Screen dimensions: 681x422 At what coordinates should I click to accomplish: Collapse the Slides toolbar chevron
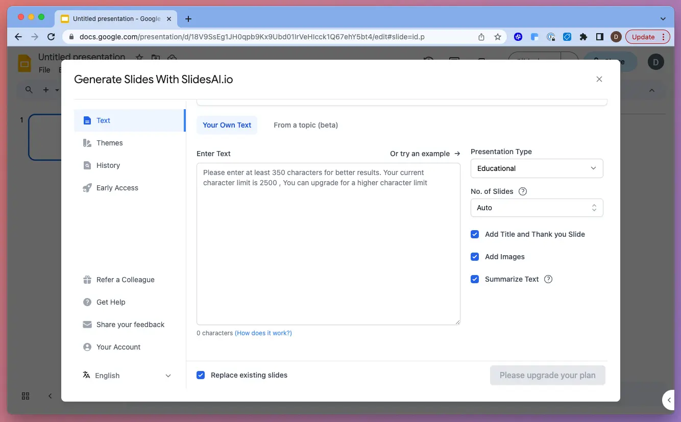[652, 90]
